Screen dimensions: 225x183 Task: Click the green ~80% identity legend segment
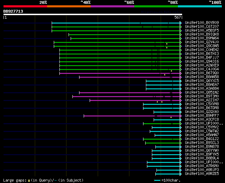(x=156, y=6)
